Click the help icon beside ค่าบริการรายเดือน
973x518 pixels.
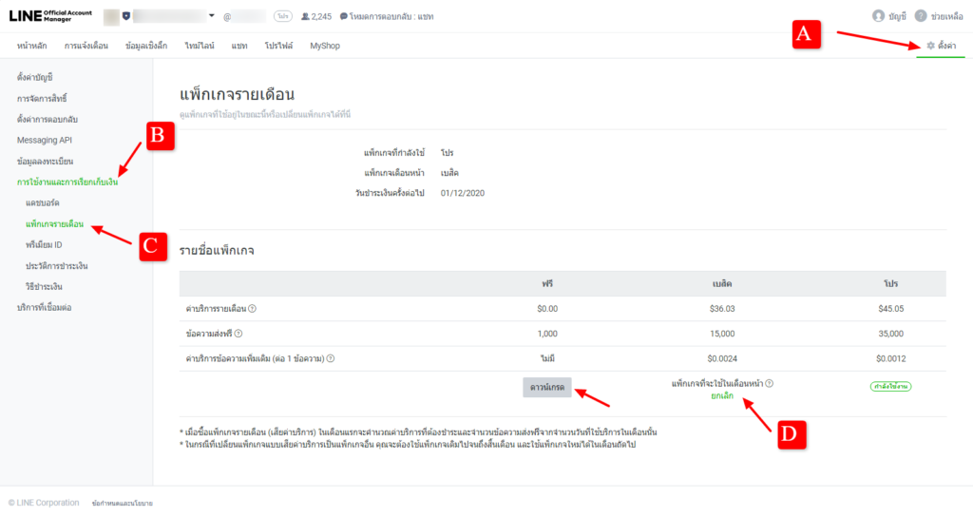(x=253, y=309)
